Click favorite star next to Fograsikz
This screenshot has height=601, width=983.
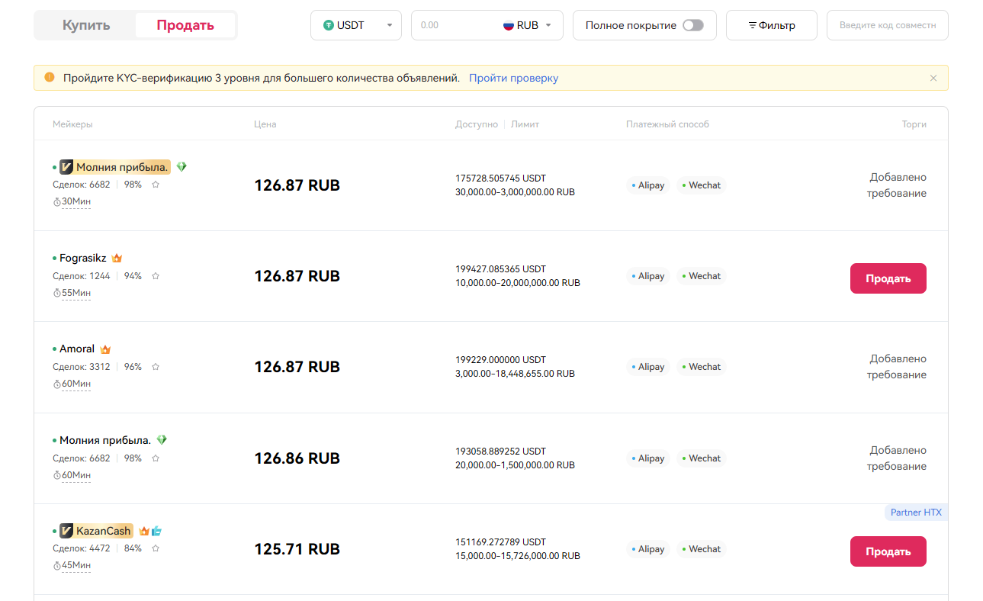tap(156, 276)
